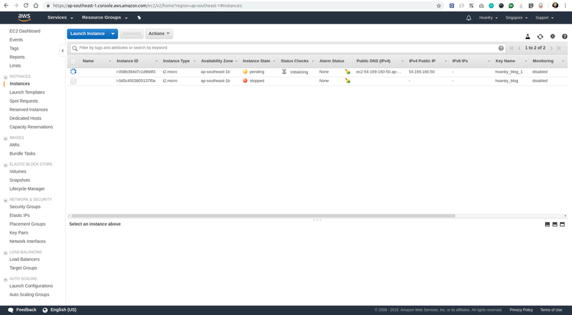Screen dimensions: 572x315
Task: Collapse the ELASTIC BLOCK STORE section
Action: (6, 165)
